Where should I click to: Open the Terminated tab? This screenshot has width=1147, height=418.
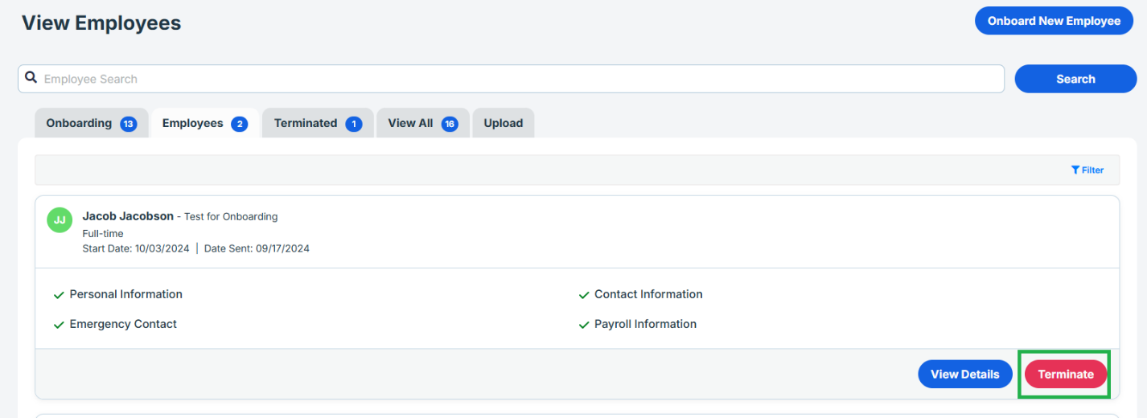(305, 123)
